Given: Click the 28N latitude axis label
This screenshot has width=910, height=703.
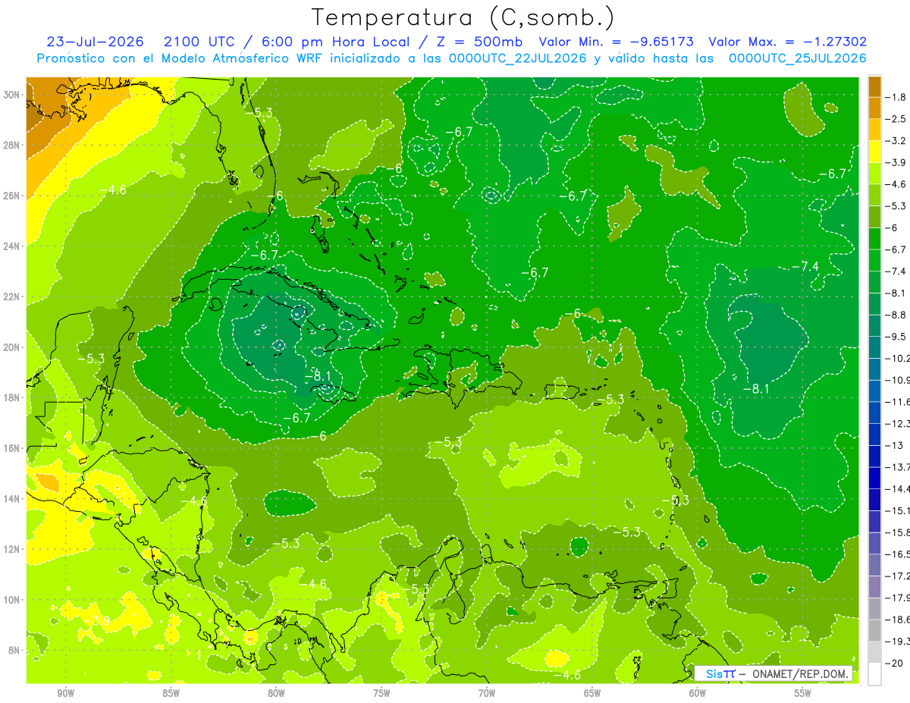Looking at the screenshot, I should (12, 145).
